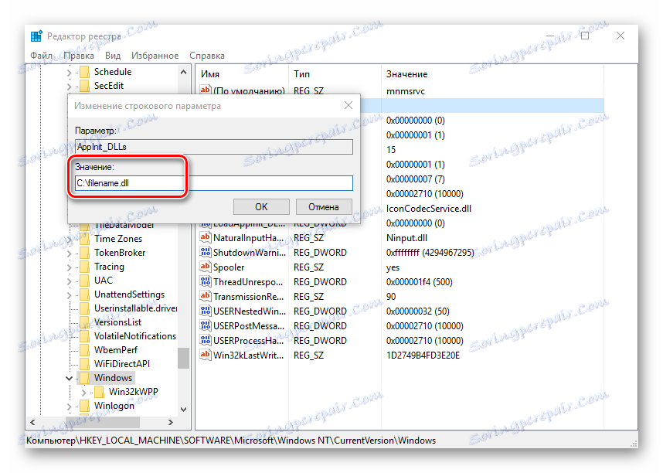Click the tree scrollbar down arrow

point(183,409)
